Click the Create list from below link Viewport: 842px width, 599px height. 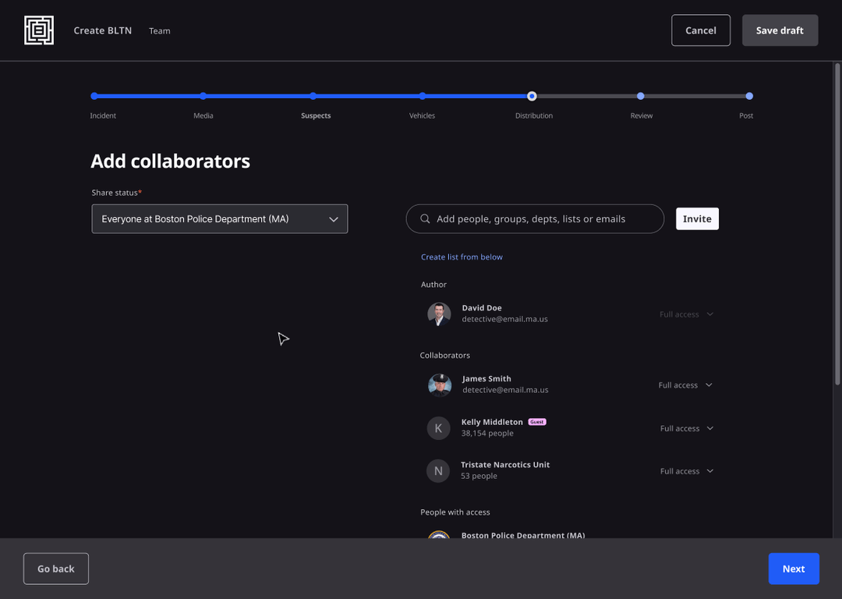click(462, 256)
